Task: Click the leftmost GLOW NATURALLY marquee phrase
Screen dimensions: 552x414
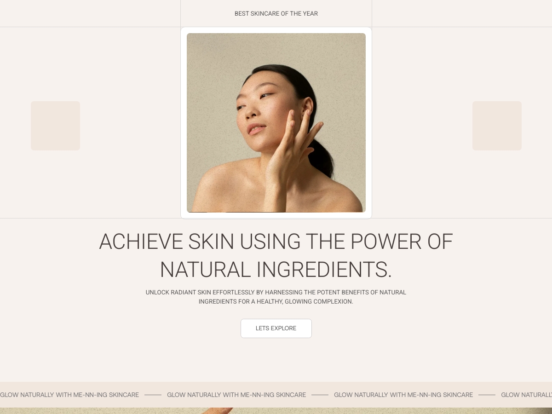Action: click(69, 395)
